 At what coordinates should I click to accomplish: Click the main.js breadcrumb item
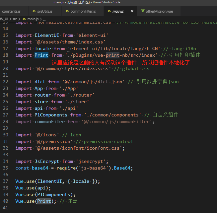pos(33,19)
